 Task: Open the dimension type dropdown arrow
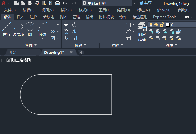pos(133,25)
